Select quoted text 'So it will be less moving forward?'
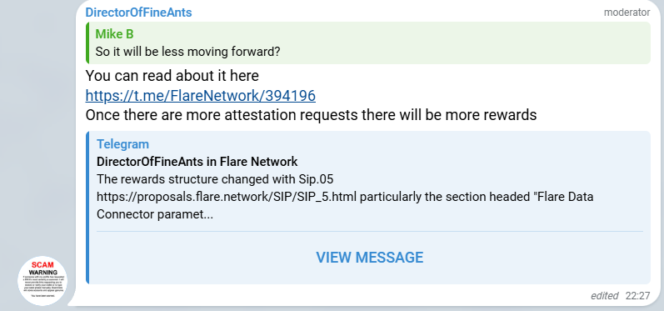Screen dimensions: 664x311 187,52
